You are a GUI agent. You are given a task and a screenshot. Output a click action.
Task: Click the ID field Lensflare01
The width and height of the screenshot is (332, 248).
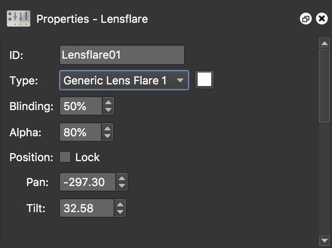(122, 55)
